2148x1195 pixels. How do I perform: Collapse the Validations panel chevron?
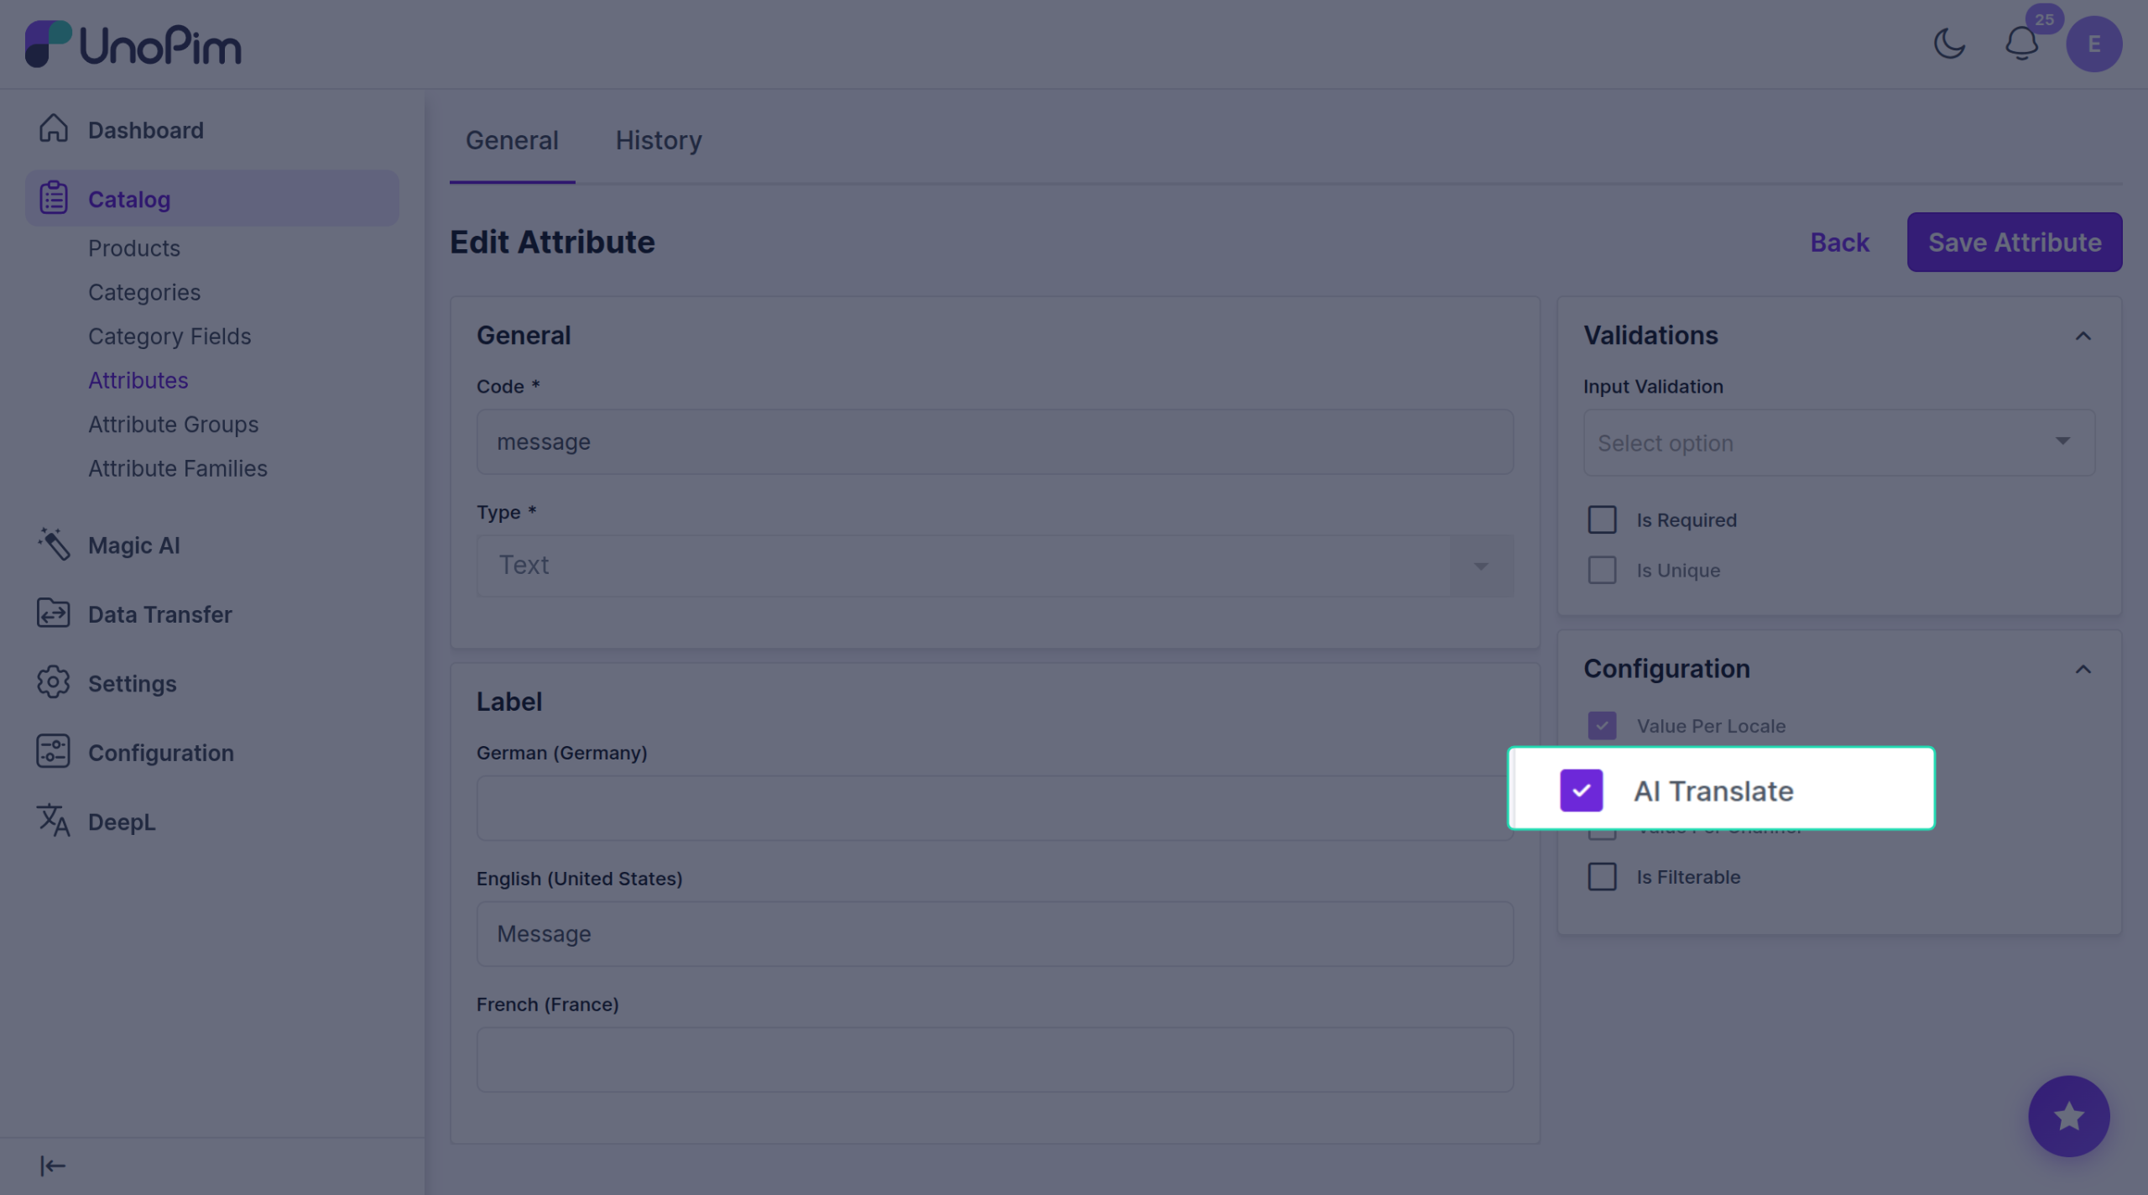point(2083,336)
